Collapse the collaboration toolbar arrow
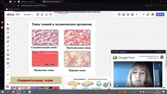The height and width of the screenshot is (94, 167). click(116, 14)
